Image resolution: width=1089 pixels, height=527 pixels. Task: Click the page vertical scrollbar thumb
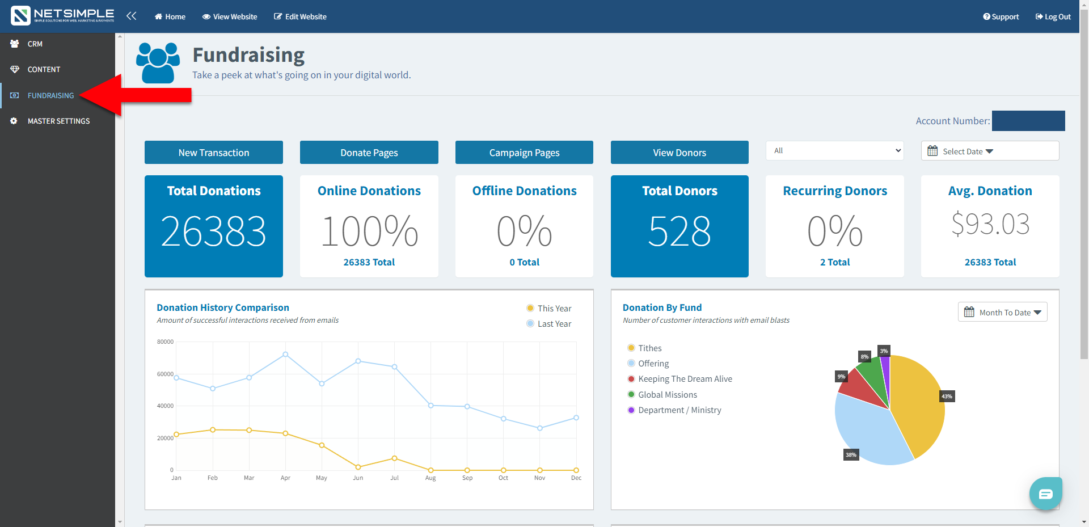point(1084,184)
